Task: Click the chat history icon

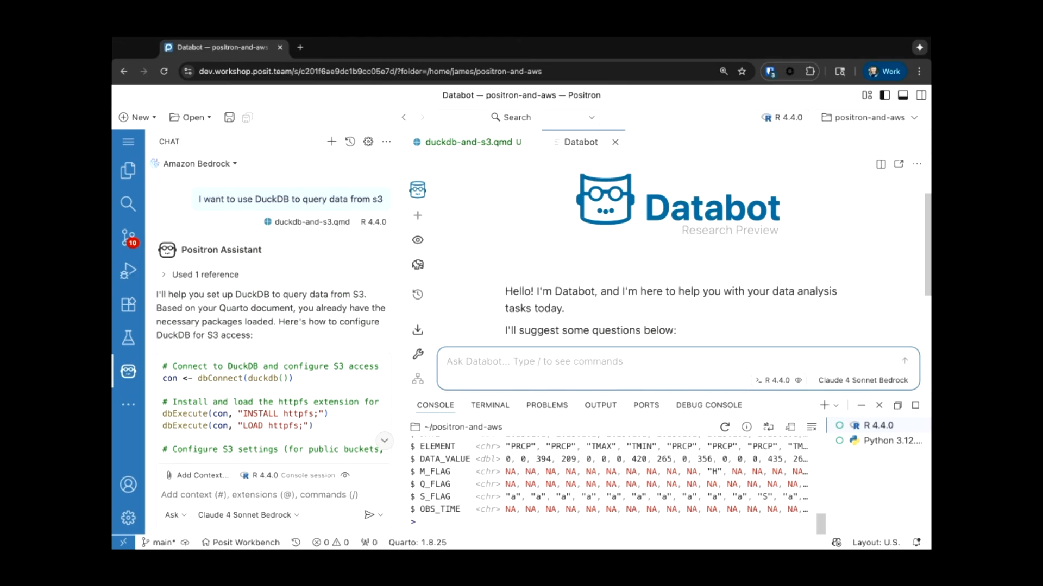Action: (x=350, y=142)
